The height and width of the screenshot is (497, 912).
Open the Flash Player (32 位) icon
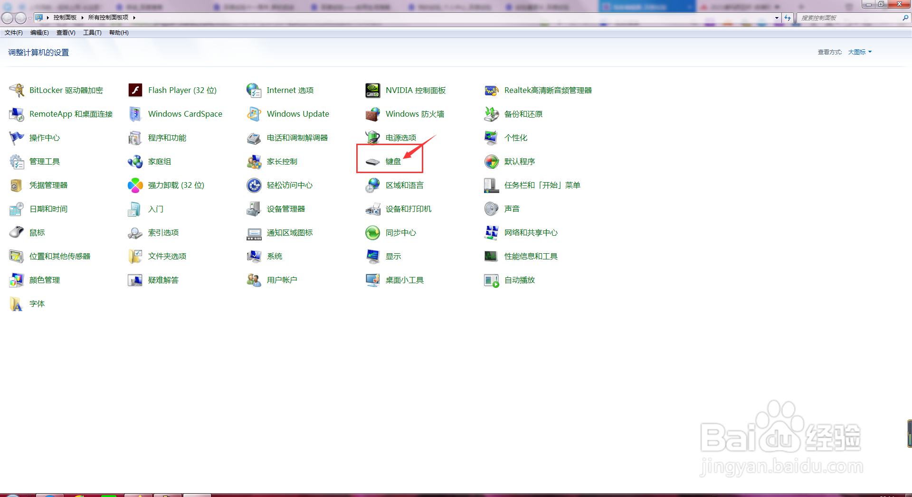(135, 90)
